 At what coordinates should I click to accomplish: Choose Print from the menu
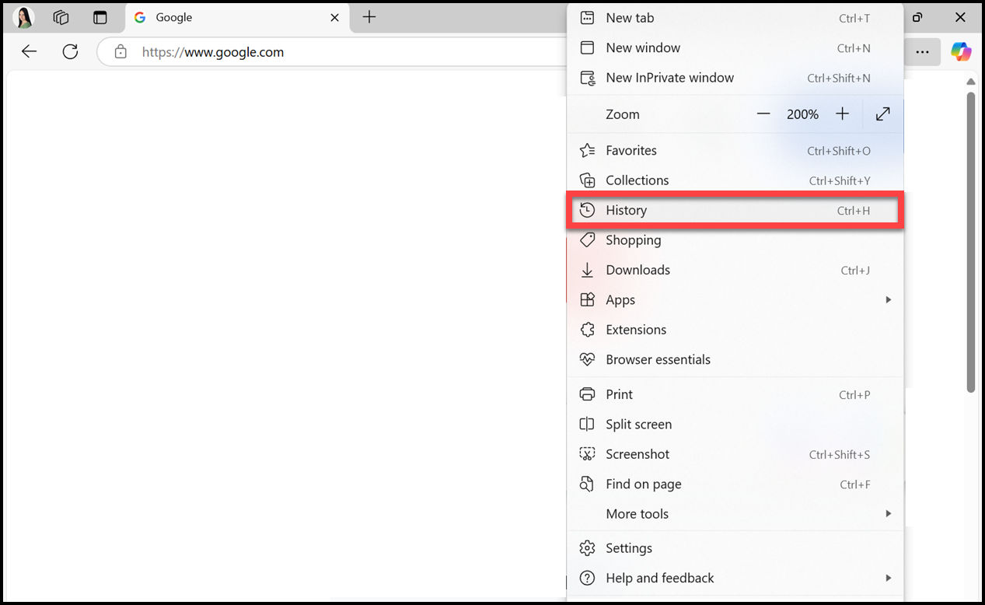(735, 394)
